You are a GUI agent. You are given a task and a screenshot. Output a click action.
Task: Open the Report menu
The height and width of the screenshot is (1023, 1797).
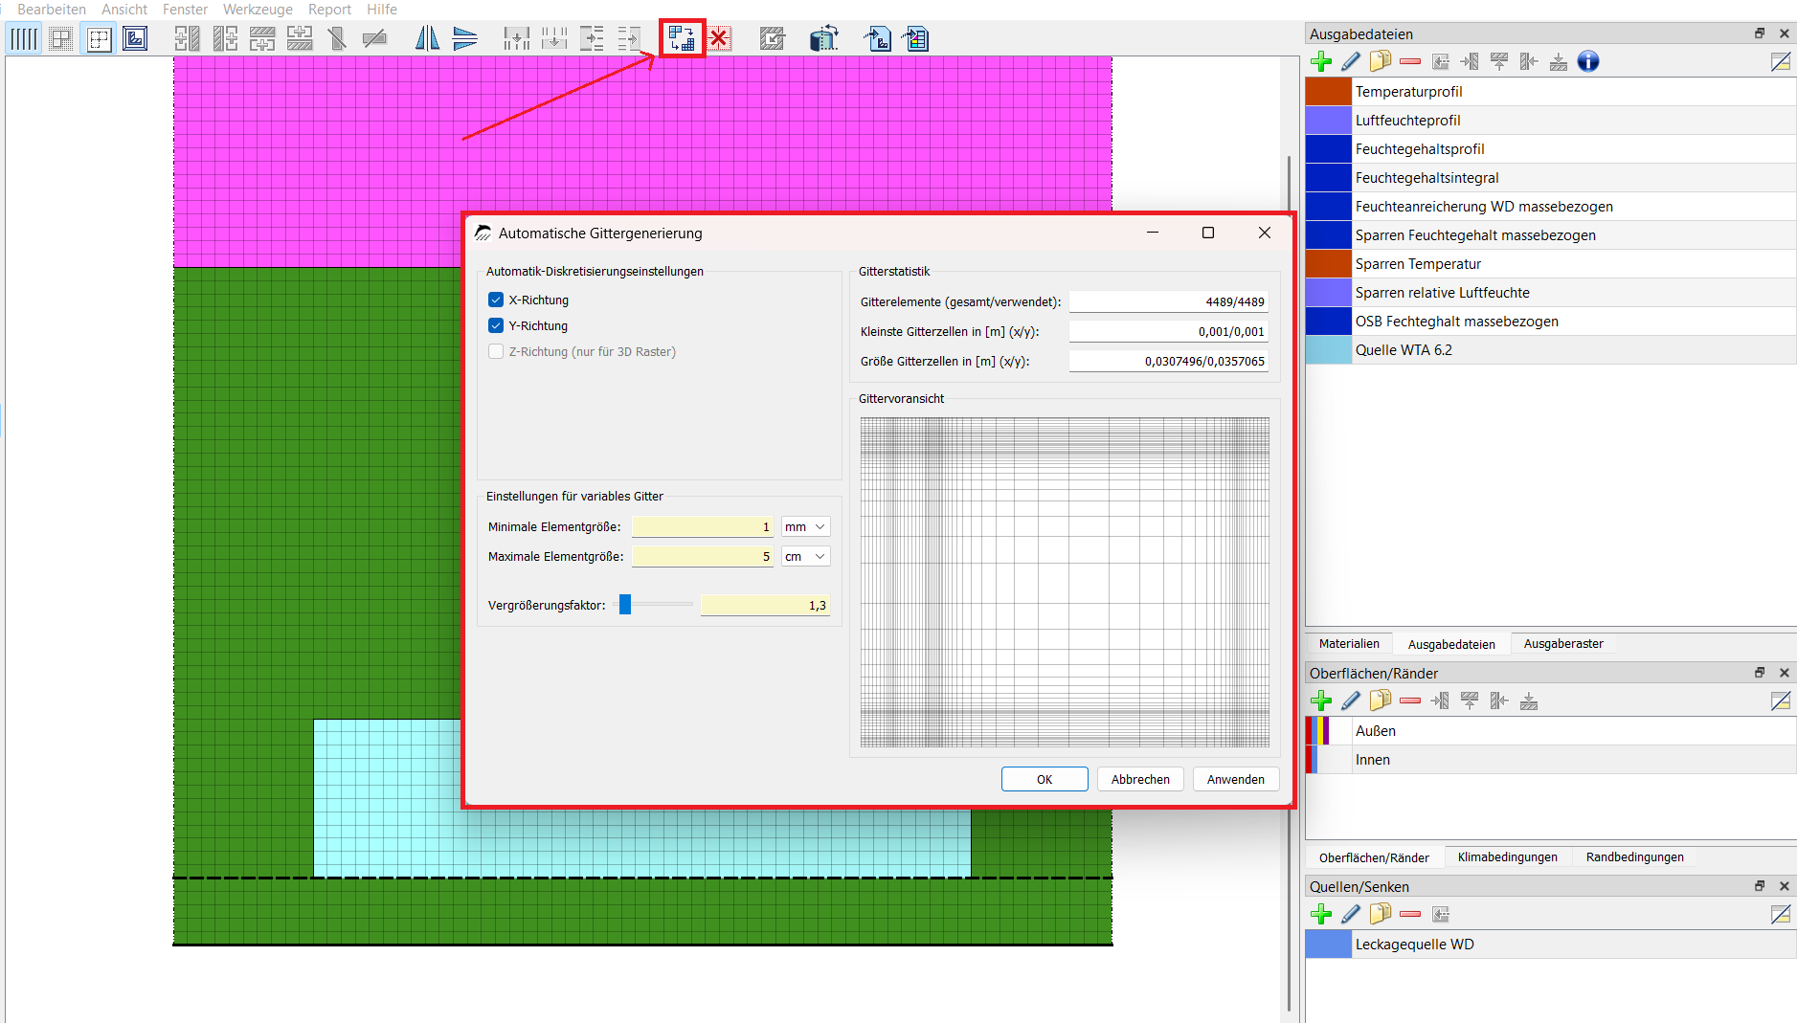point(329,10)
